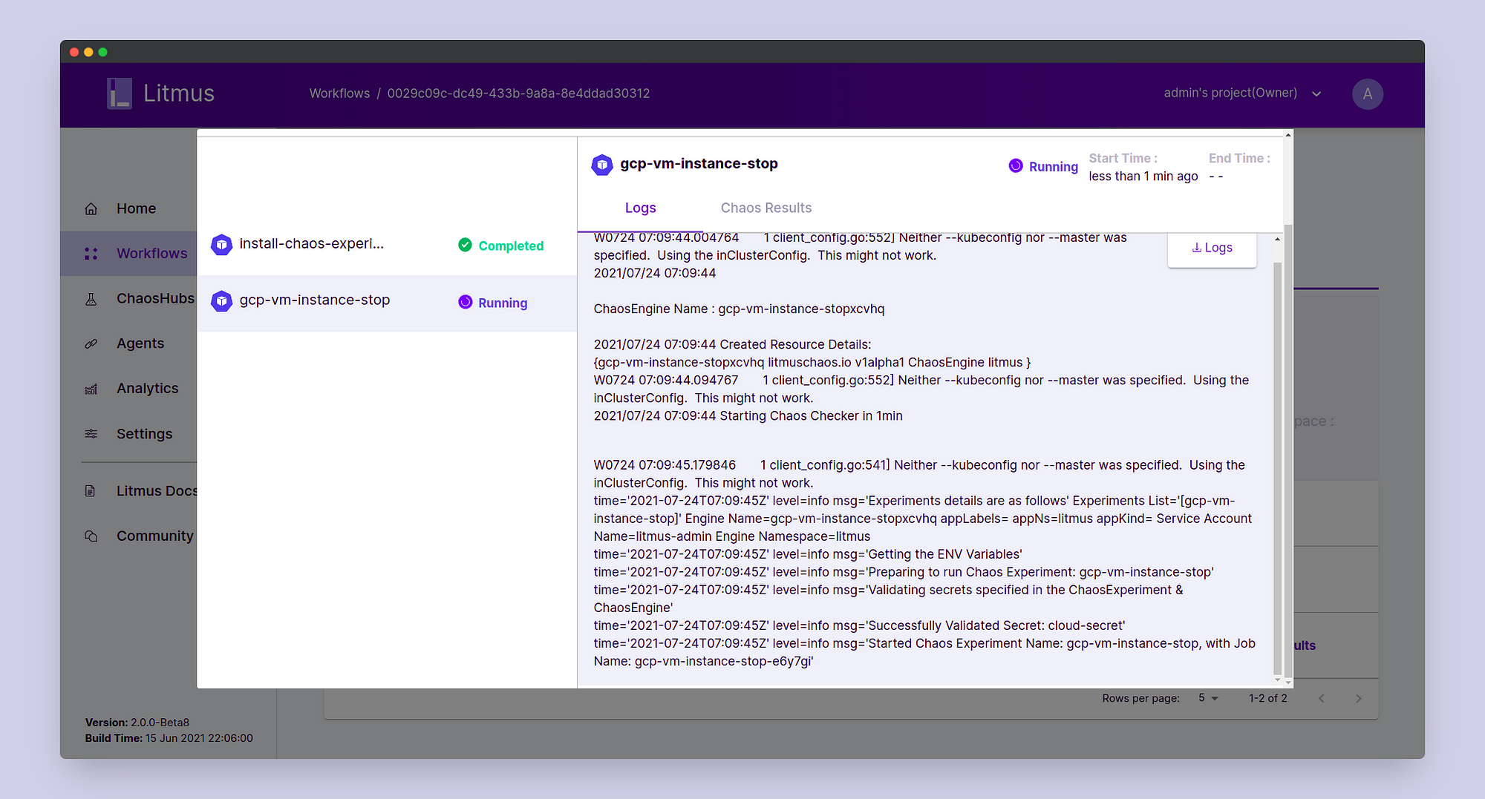Click the Build Time text in sidebar footer
This screenshot has height=799, width=1485.
169,738
